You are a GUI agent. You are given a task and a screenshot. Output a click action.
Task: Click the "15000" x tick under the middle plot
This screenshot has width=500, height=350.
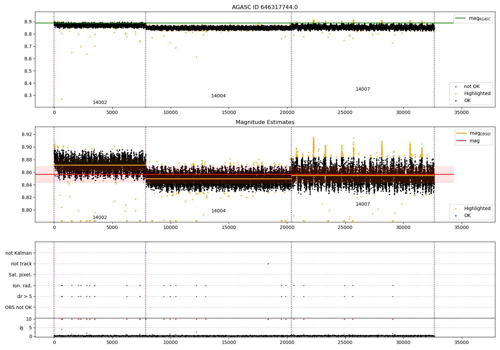click(229, 228)
